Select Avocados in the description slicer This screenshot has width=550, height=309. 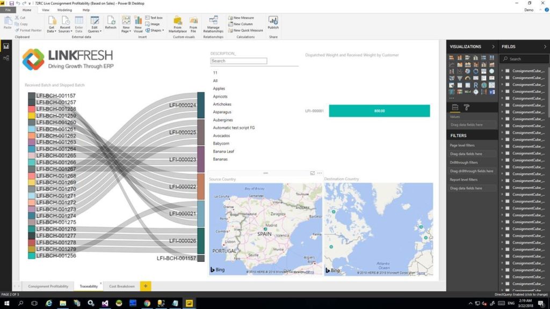[221, 136]
